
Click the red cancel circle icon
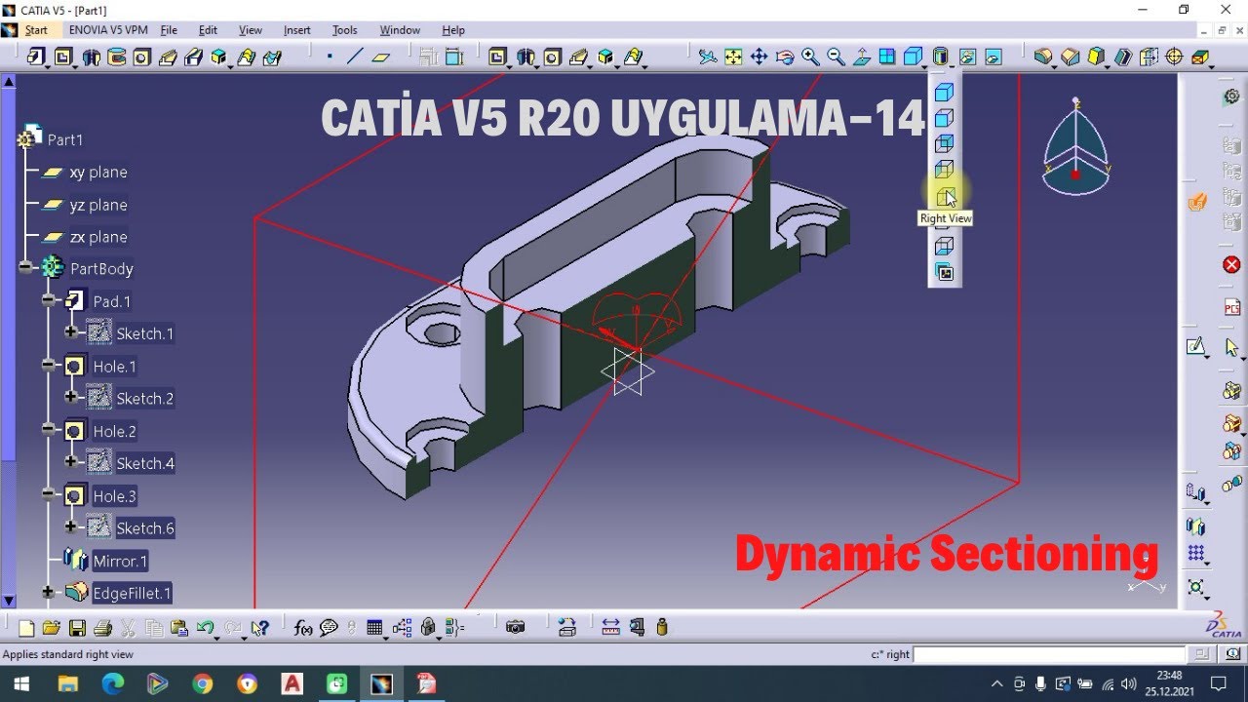(1231, 265)
